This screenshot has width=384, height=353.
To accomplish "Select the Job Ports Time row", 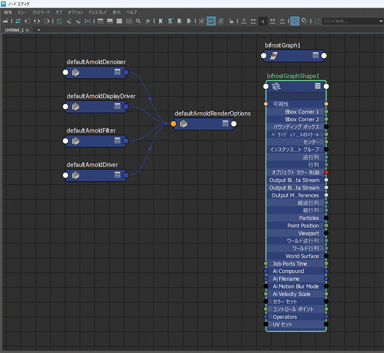I will point(296,264).
